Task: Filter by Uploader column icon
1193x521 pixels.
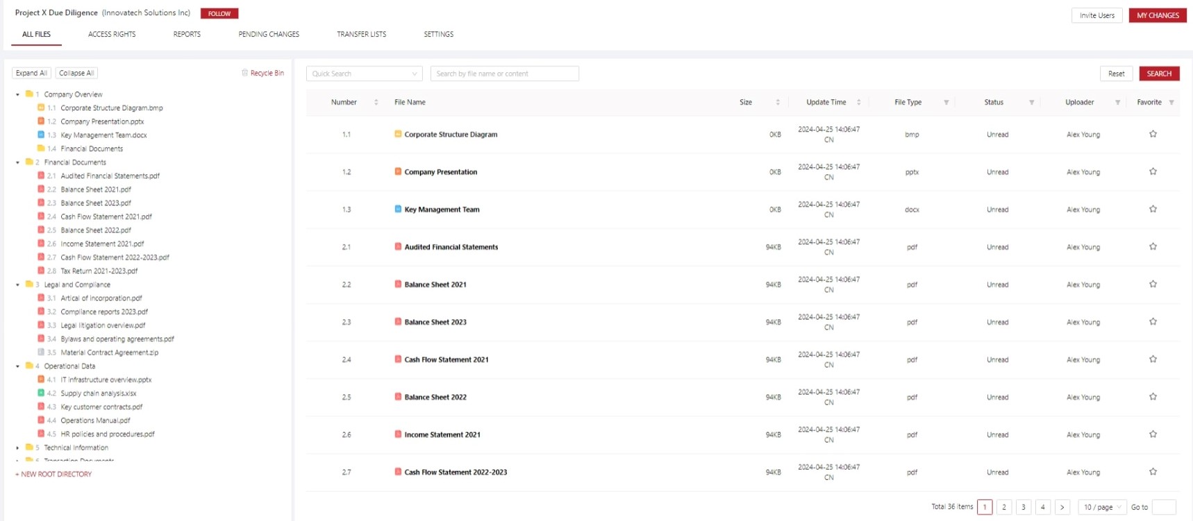Action: [x=1117, y=103]
